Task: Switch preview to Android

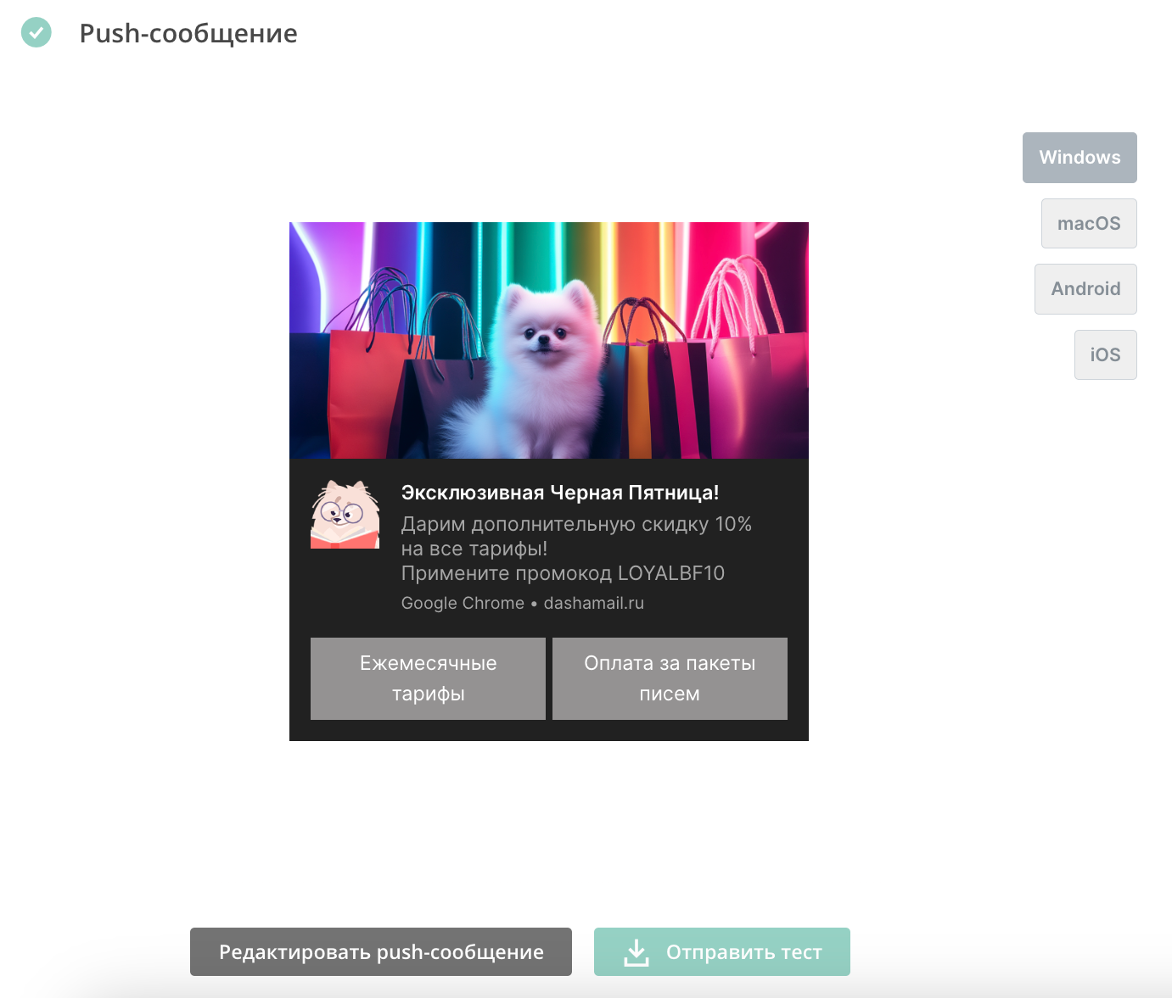Action: [1085, 289]
